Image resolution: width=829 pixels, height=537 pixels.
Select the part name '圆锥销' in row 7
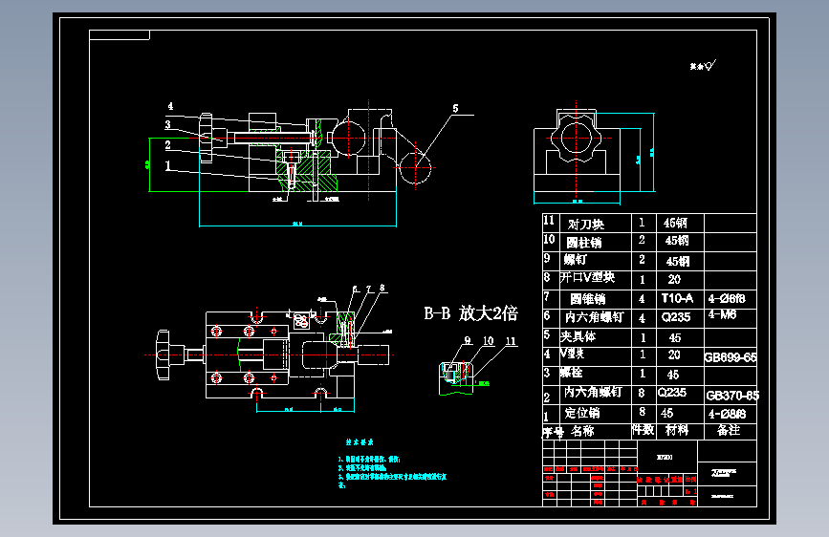pyautogui.click(x=587, y=299)
